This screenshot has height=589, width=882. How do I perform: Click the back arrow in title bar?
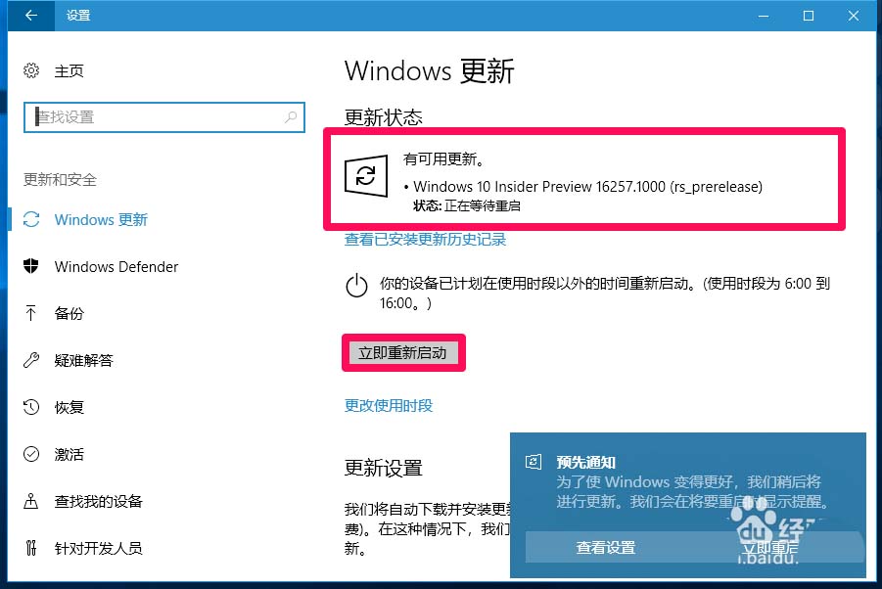pos(31,16)
